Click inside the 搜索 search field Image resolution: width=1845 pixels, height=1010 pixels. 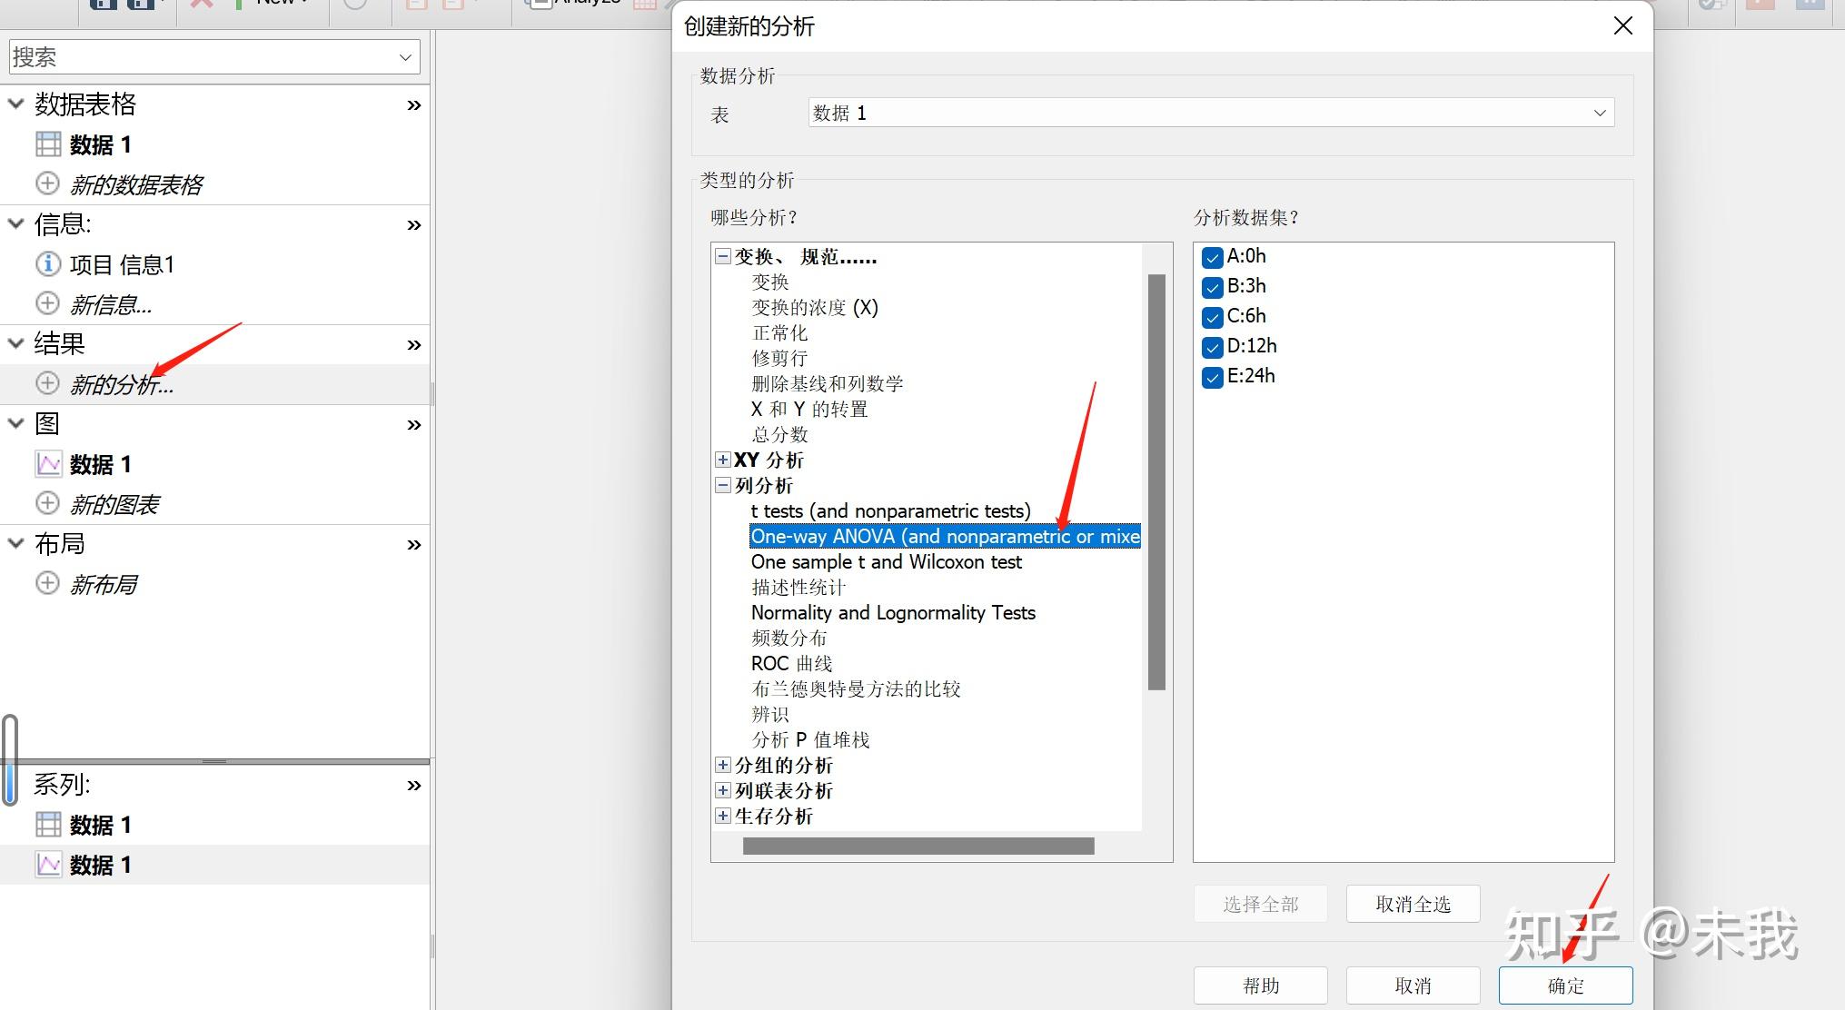click(x=182, y=55)
